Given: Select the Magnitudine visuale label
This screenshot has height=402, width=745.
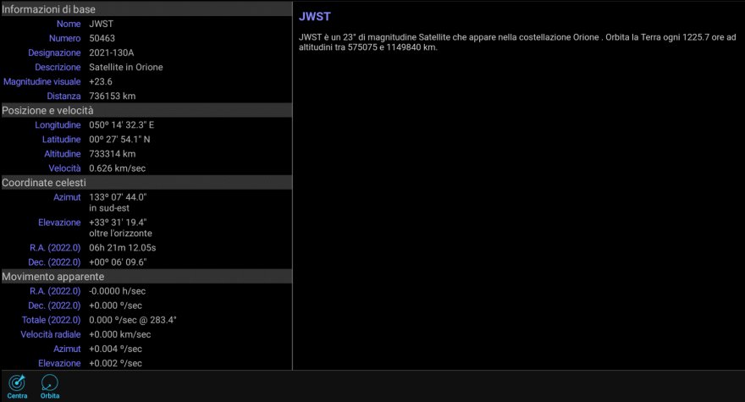Looking at the screenshot, I should click(41, 82).
